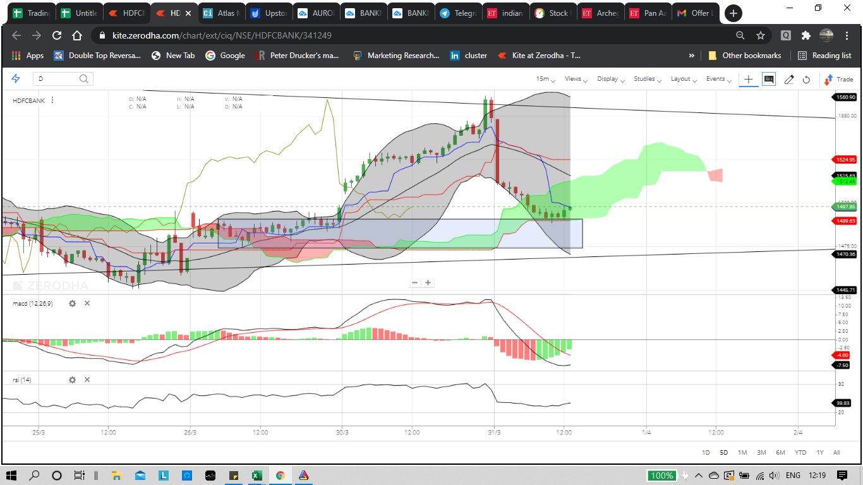Select the 1M range
863x485 pixels.
(x=742, y=452)
